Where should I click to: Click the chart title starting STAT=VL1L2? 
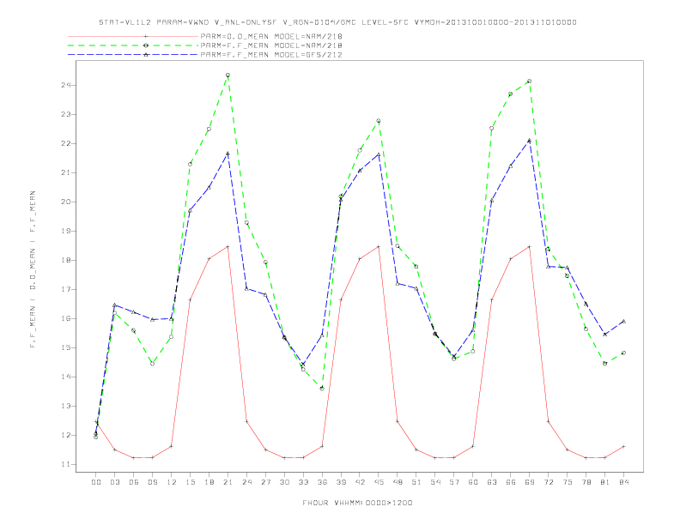click(337, 22)
